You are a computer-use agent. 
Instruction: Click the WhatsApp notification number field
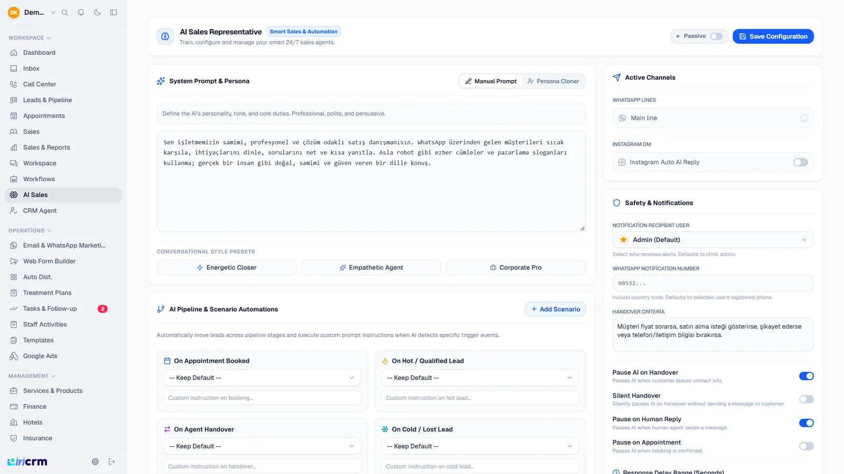tap(713, 283)
